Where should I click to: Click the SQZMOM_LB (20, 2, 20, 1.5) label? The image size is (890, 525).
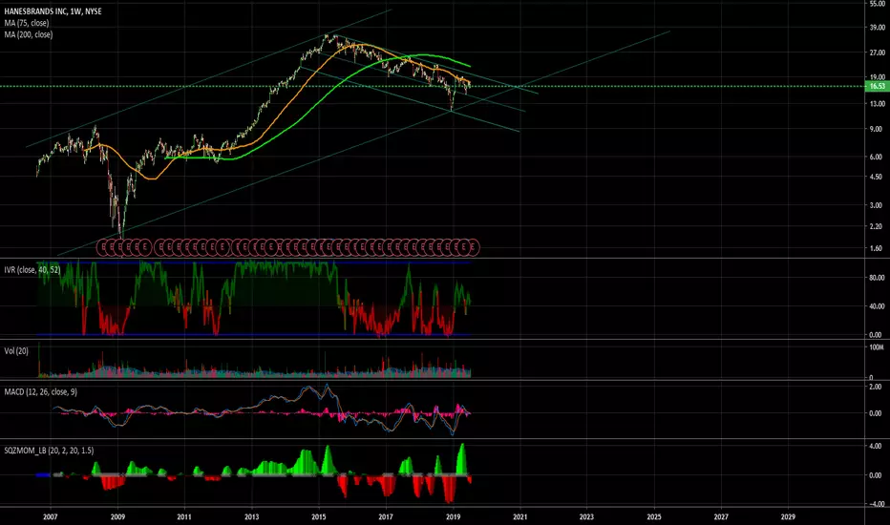click(x=49, y=451)
